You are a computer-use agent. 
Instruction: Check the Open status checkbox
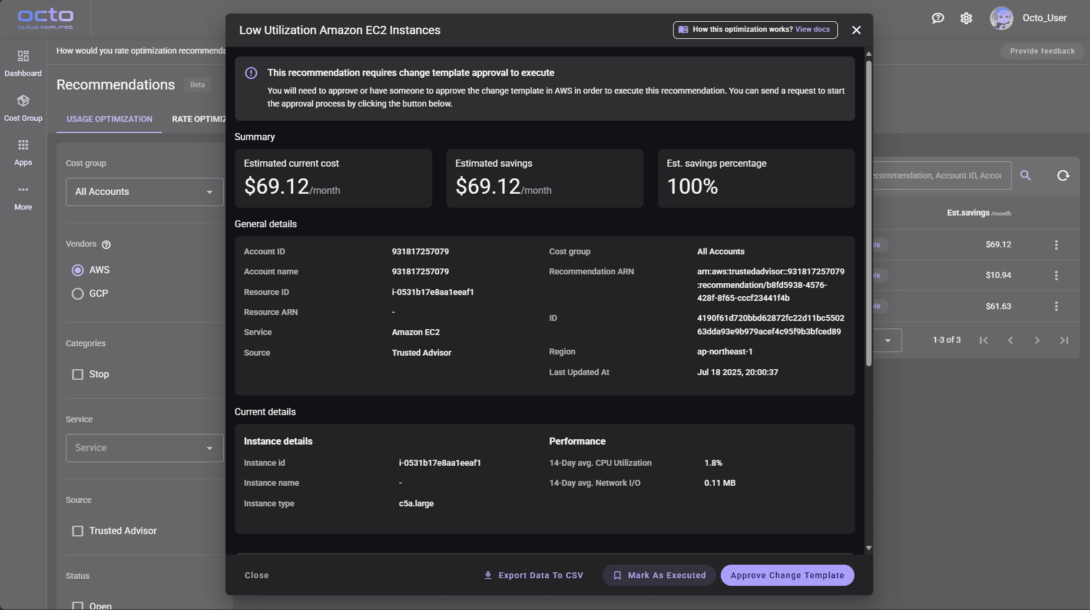click(78, 605)
